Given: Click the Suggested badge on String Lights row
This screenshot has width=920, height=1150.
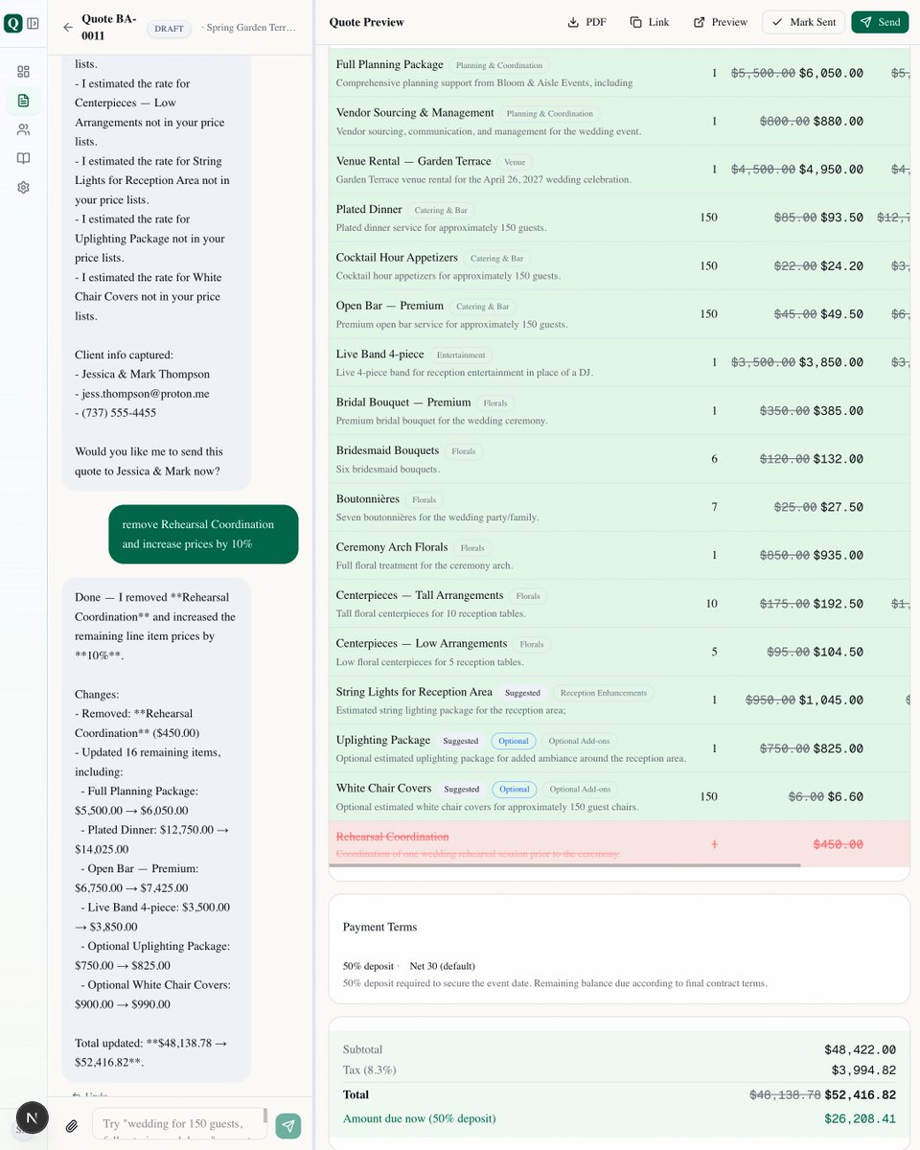Looking at the screenshot, I should click(x=522, y=693).
